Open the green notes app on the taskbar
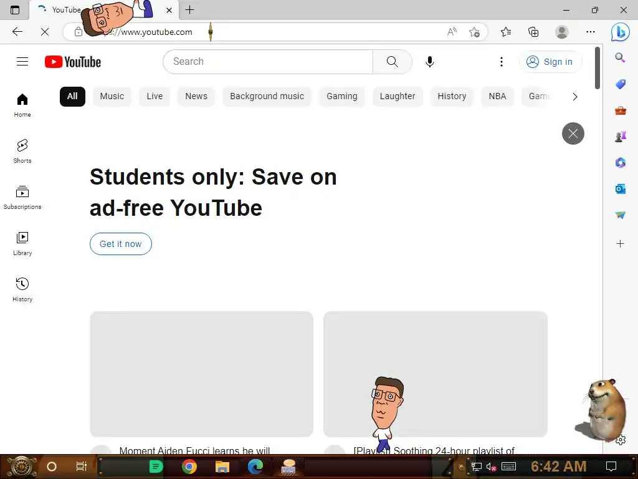638x479 pixels. (x=156, y=467)
